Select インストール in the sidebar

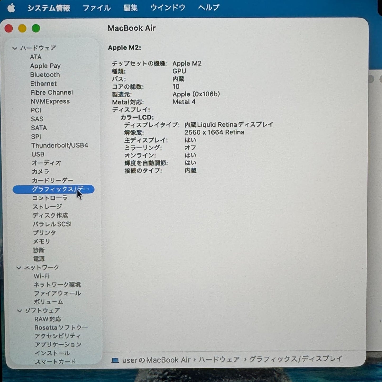point(52,353)
